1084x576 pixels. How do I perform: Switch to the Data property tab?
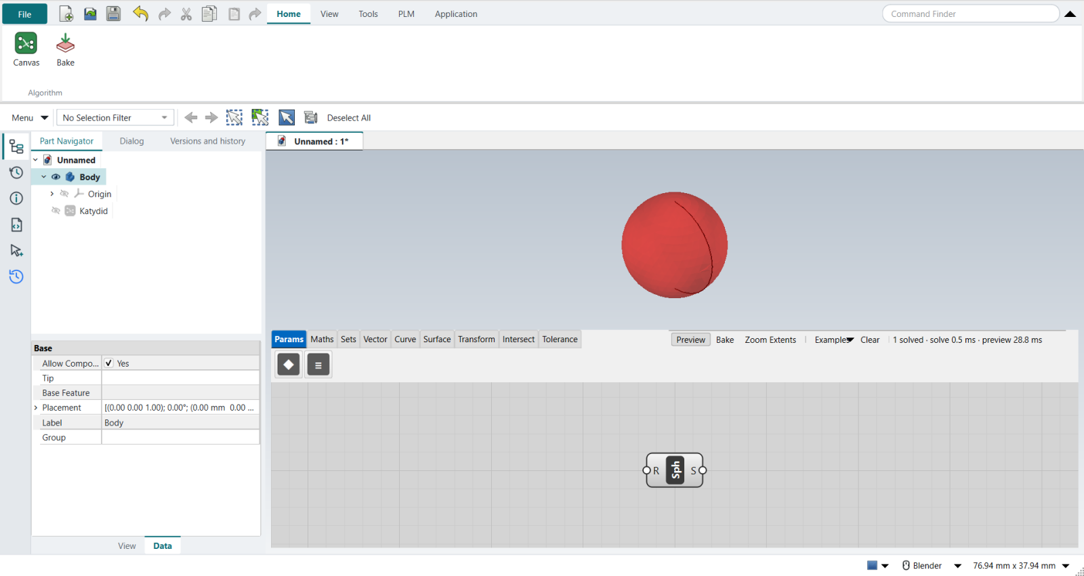(163, 546)
